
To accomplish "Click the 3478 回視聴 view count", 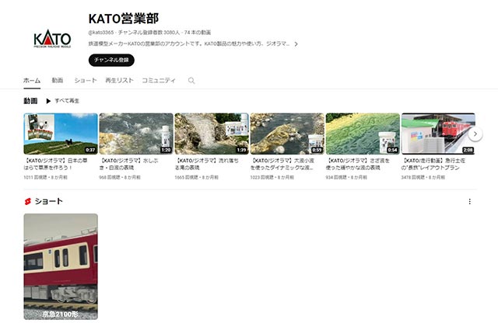I will click(x=412, y=178).
